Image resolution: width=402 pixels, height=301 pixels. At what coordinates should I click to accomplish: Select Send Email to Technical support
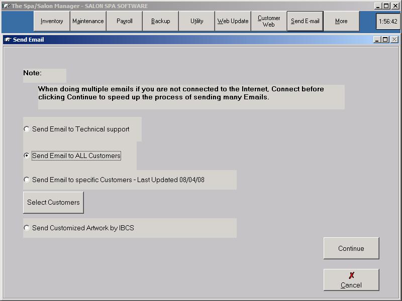tap(27, 129)
